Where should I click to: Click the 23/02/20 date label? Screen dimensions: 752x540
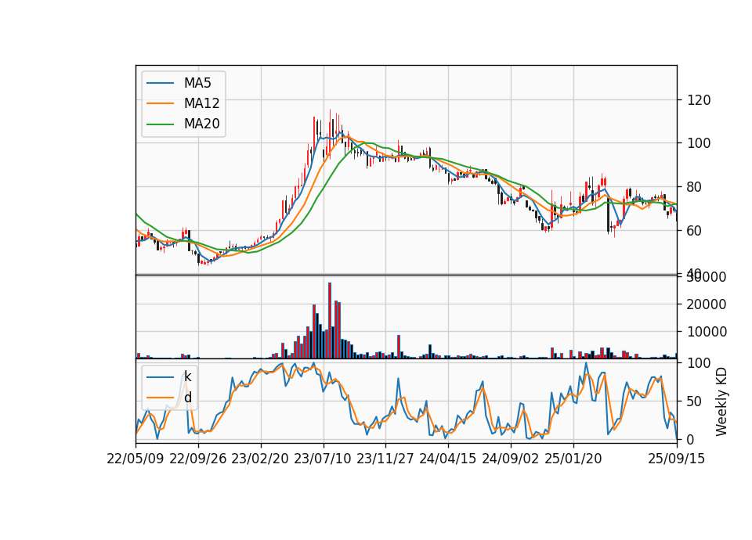pyautogui.click(x=260, y=459)
